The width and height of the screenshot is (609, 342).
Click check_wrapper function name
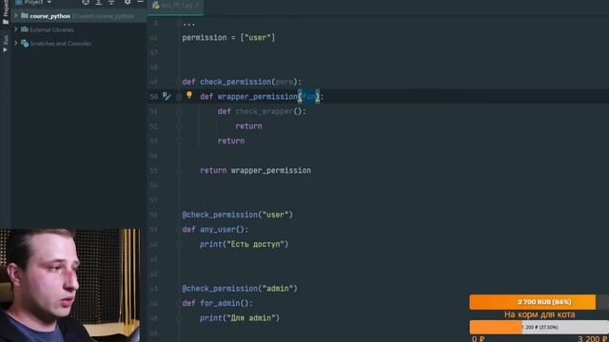click(265, 111)
